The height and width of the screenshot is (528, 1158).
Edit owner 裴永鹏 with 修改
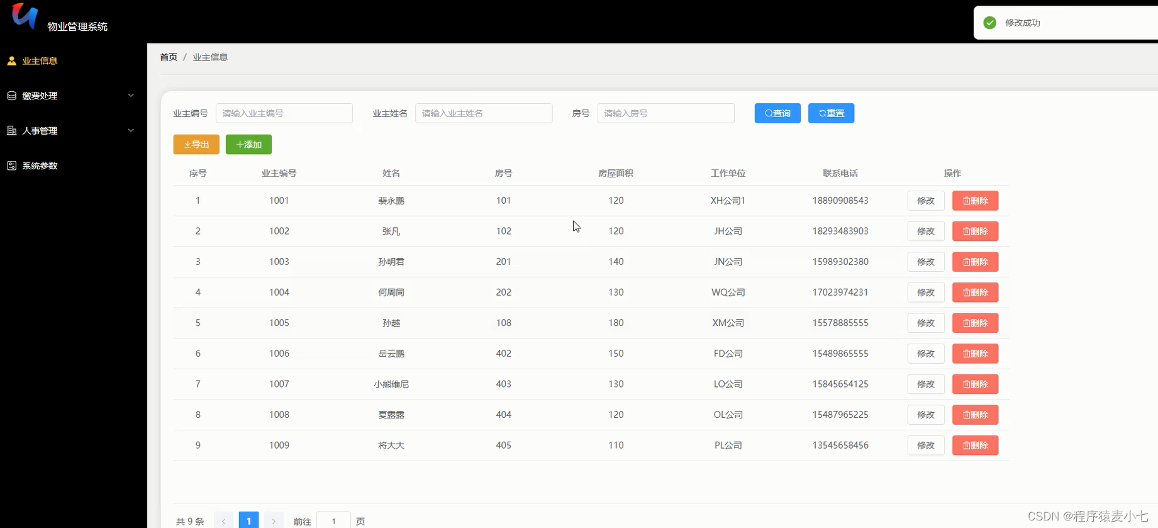coord(926,201)
